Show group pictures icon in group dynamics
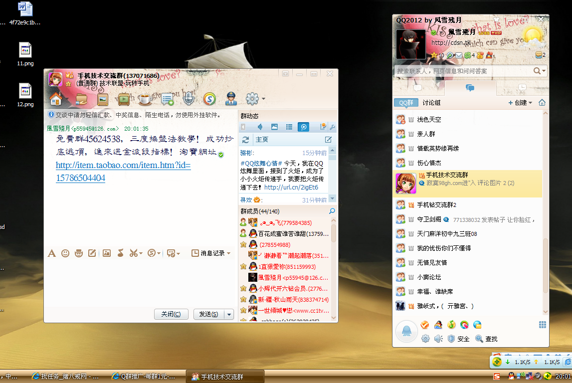Viewport: 572px width, 383px height. point(274,127)
